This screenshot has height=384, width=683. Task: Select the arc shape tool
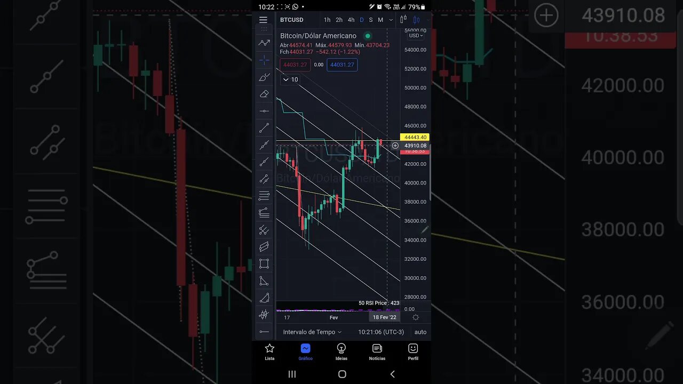pos(264,298)
